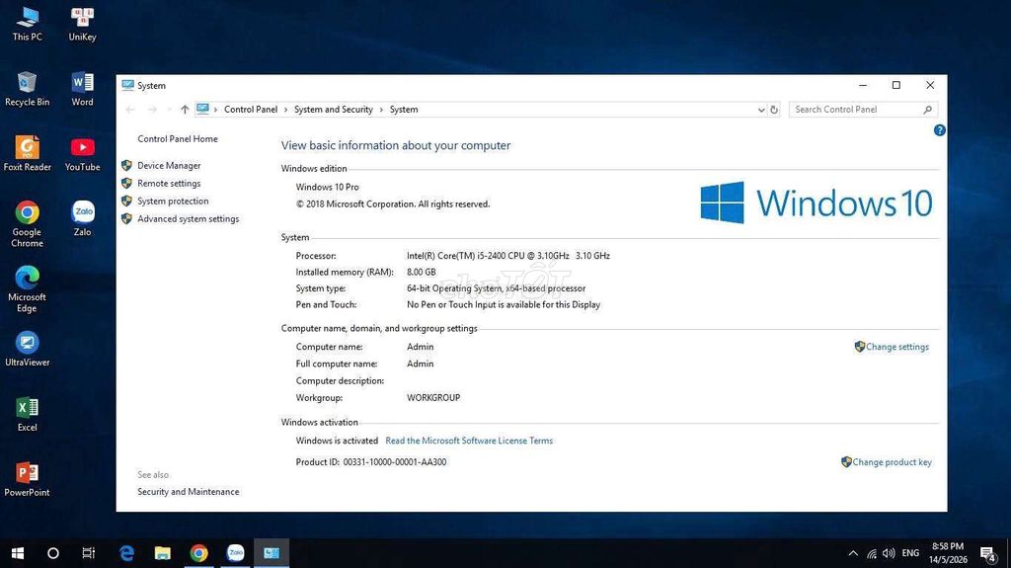Open This PC desktop icon
Screen dimensions: 1011x568
click(x=27, y=24)
